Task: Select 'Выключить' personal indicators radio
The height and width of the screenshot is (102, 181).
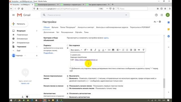Action: pos(68,76)
